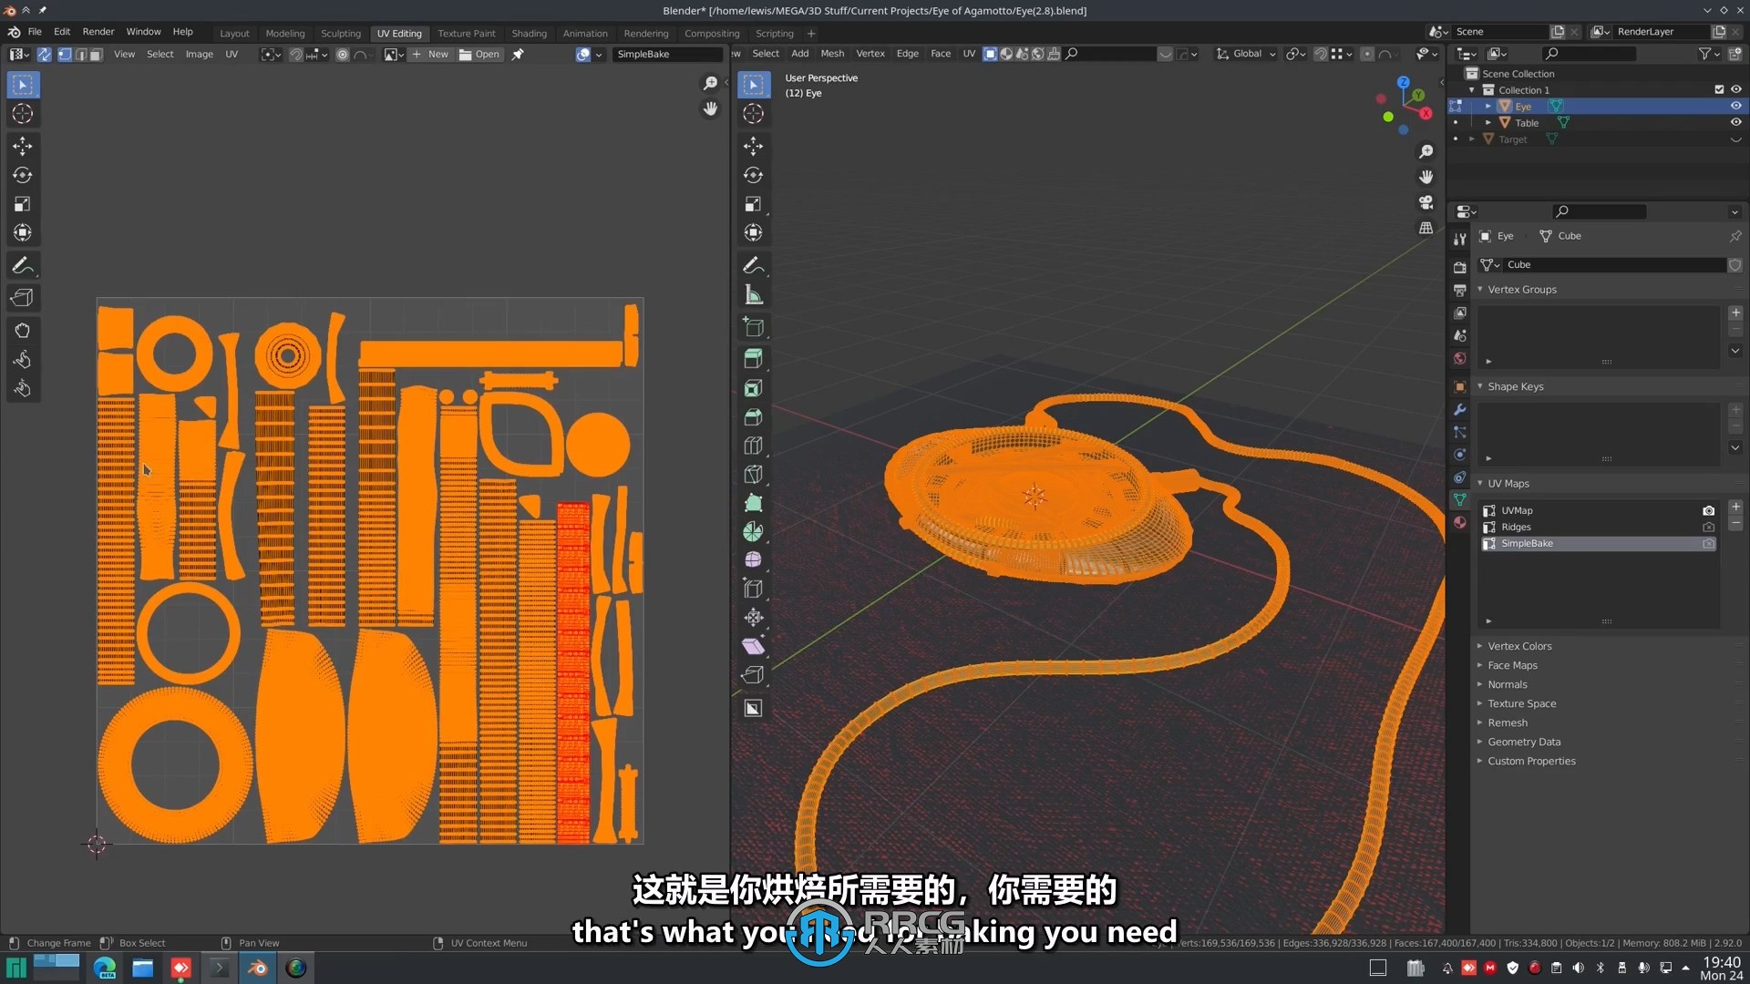1750x984 pixels.
Task: Select the Move tool in toolbar
Action: 23,144
